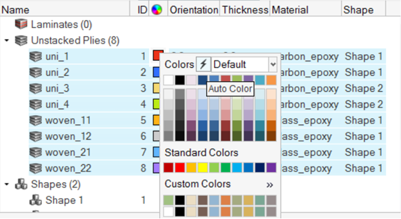Image resolution: width=401 pixels, height=219 pixels.
Task: Click the Unstacked Plies stack icon
Action: 21,40
